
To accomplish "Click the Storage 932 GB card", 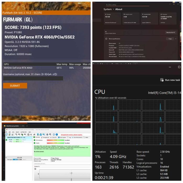I will pos(112,18).
